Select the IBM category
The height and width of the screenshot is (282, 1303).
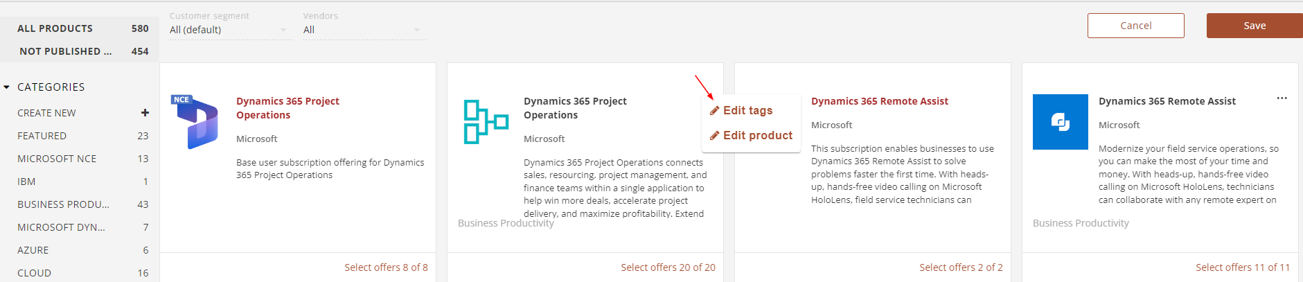(x=26, y=182)
